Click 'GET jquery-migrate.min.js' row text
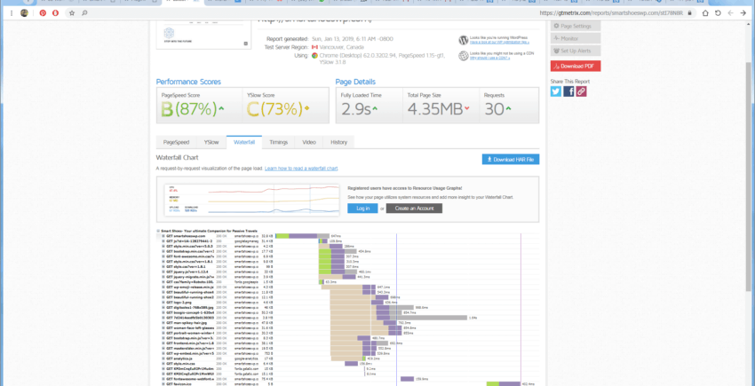 [190, 277]
